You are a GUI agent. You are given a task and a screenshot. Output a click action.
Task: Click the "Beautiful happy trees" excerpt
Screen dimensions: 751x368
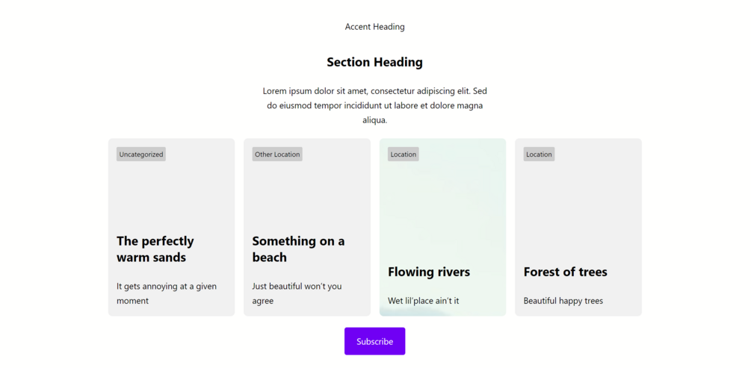563,301
